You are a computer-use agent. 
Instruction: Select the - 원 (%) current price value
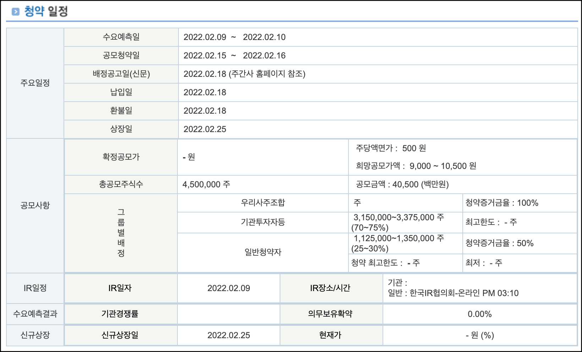click(480, 335)
